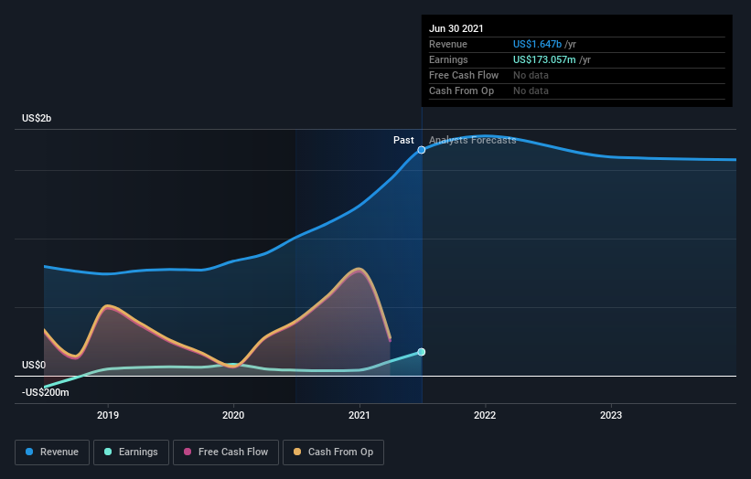The width and height of the screenshot is (751, 479).
Task: Click the tooltip Revenue label
Action: pyautogui.click(x=448, y=44)
